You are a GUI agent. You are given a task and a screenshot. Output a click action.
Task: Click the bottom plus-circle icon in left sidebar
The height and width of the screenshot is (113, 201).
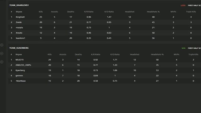pyautogui.click(x=2, y=62)
